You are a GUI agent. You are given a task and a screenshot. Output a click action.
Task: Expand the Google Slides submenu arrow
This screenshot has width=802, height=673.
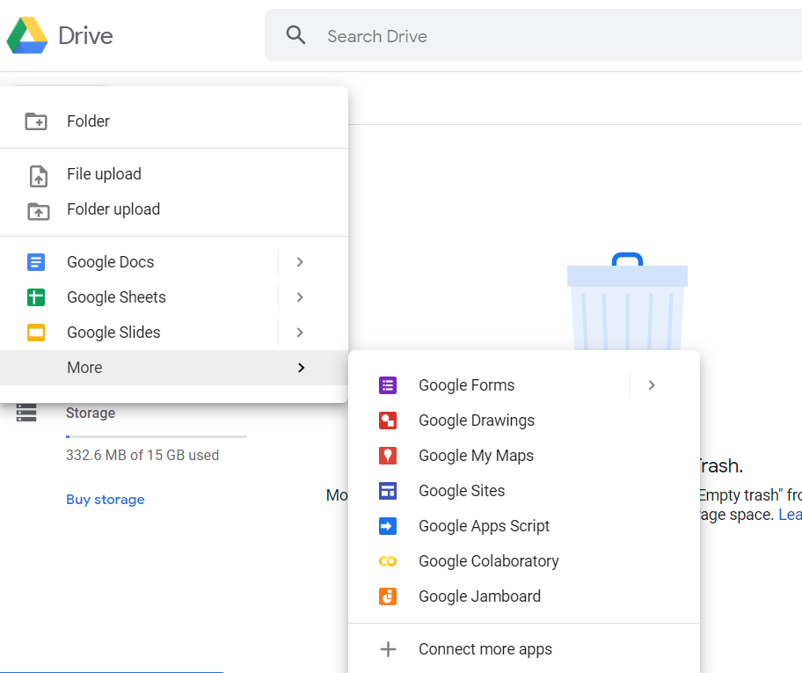point(300,333)
